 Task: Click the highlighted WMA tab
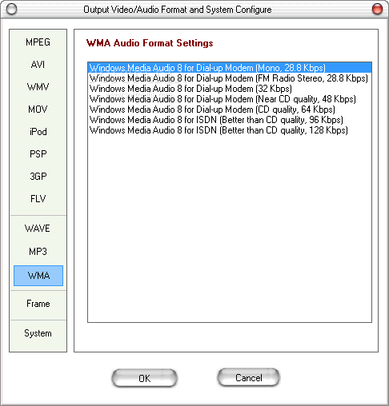click(x=38, y=276)
